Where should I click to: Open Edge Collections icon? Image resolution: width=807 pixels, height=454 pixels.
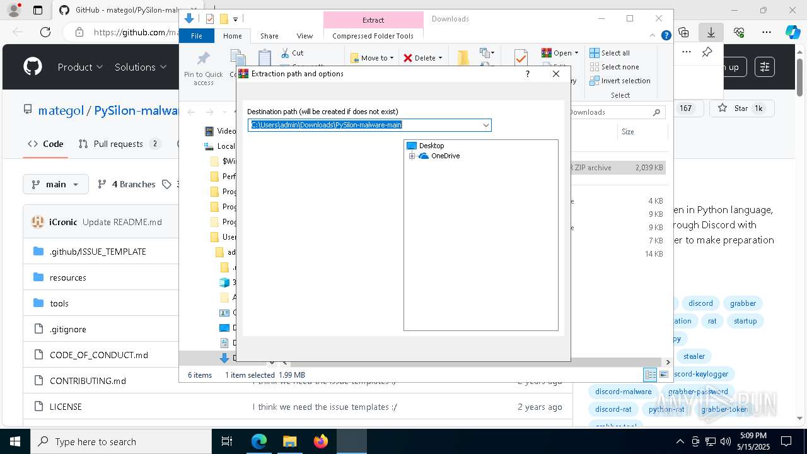pyautogui.click(x=683, y=32)
